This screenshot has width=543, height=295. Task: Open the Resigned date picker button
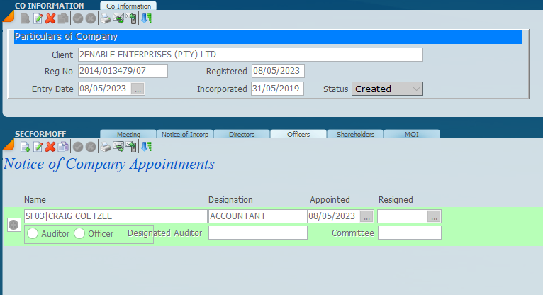pos(434,216)
